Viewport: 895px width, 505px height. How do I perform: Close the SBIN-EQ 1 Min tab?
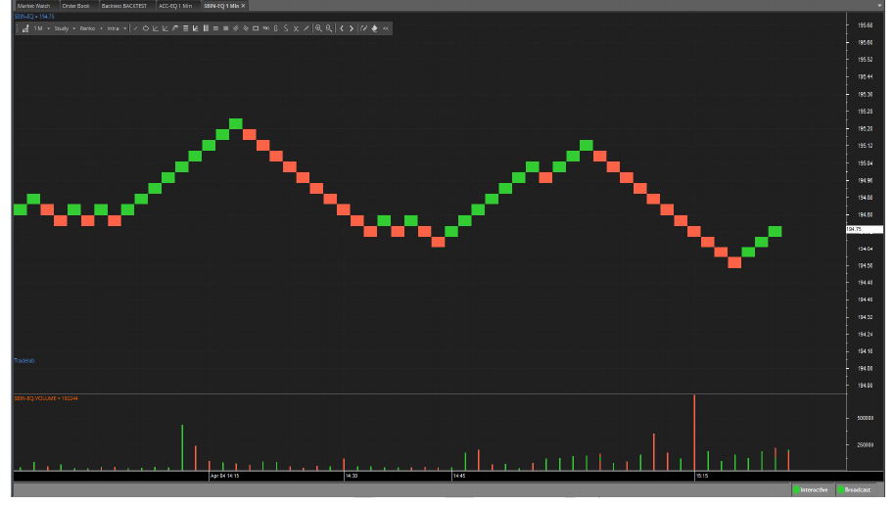pos(244,5)
